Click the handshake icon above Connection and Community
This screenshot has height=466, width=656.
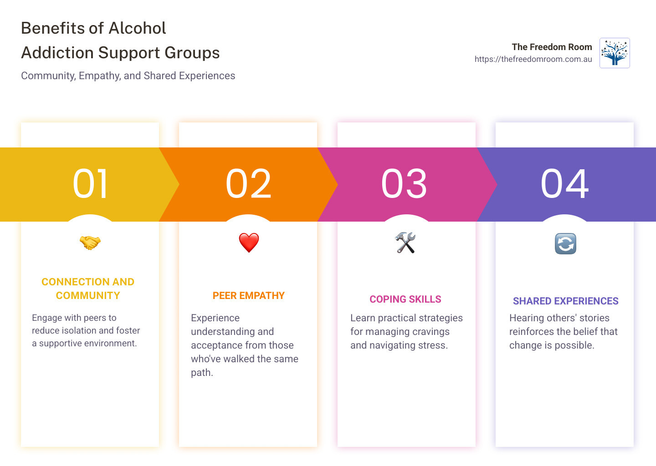[x=90, y=242]
